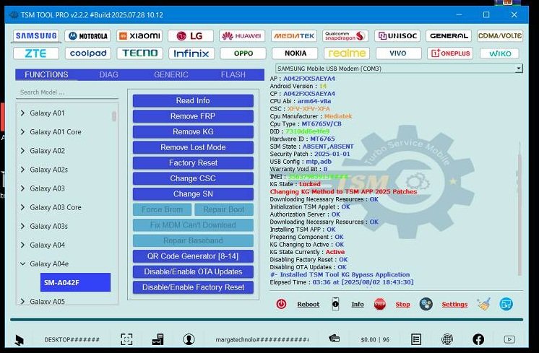Click the user account icon in status bar

coord(189,339)
